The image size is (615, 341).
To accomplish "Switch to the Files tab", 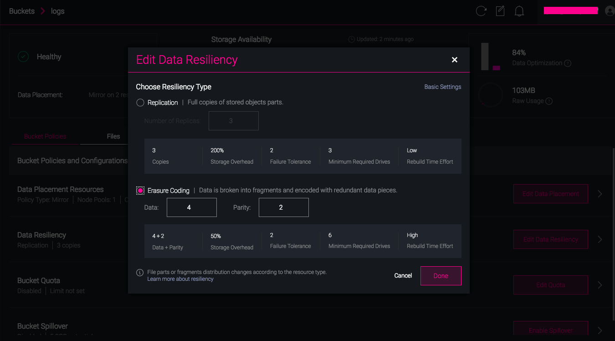I will 113,136.
